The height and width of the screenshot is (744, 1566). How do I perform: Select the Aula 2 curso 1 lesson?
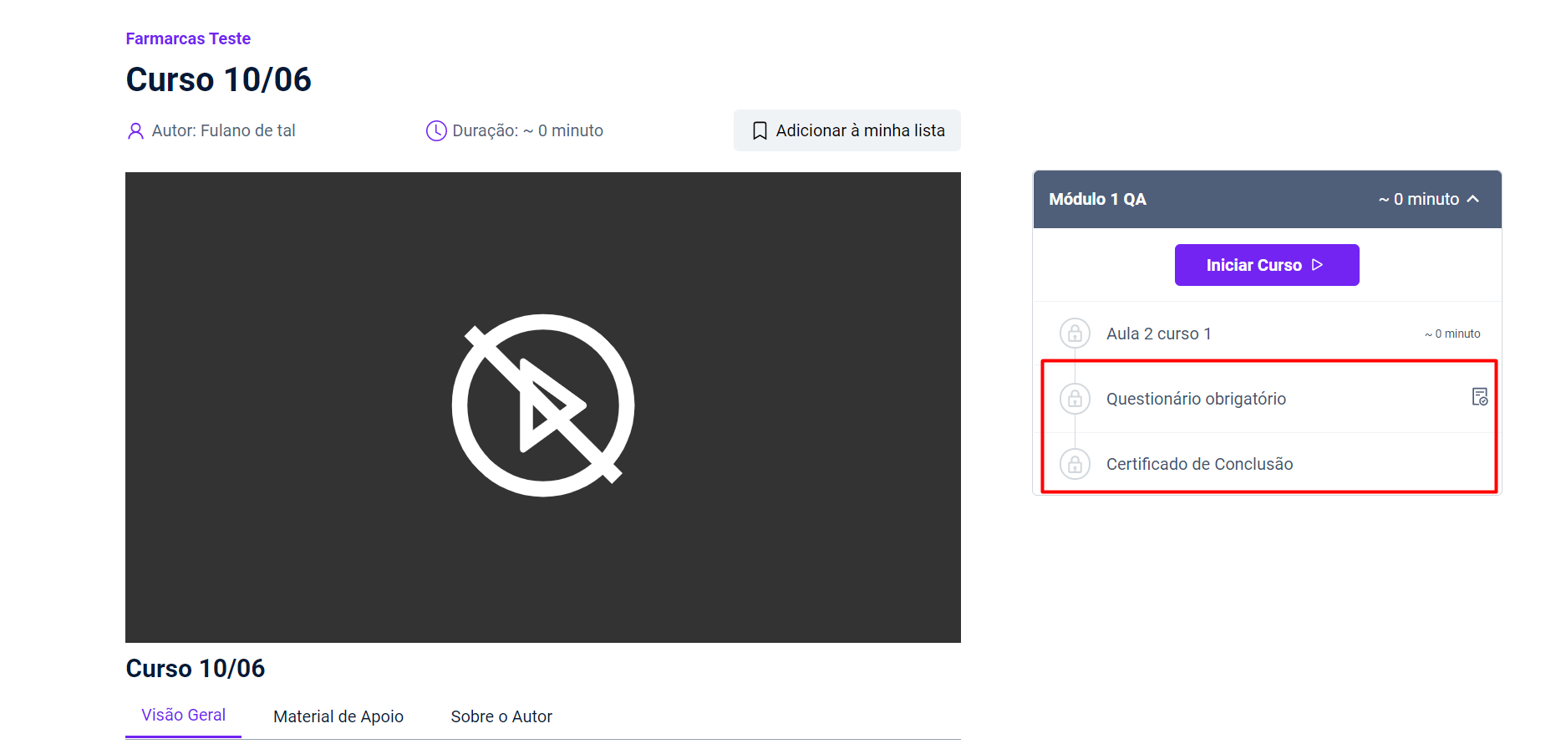(1158, 334)
